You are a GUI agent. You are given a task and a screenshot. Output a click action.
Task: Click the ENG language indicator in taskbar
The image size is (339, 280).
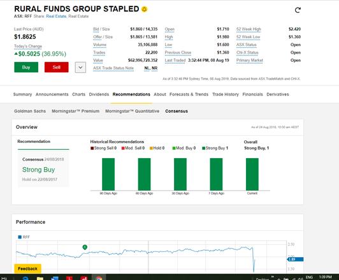click(x=309, y=277)
